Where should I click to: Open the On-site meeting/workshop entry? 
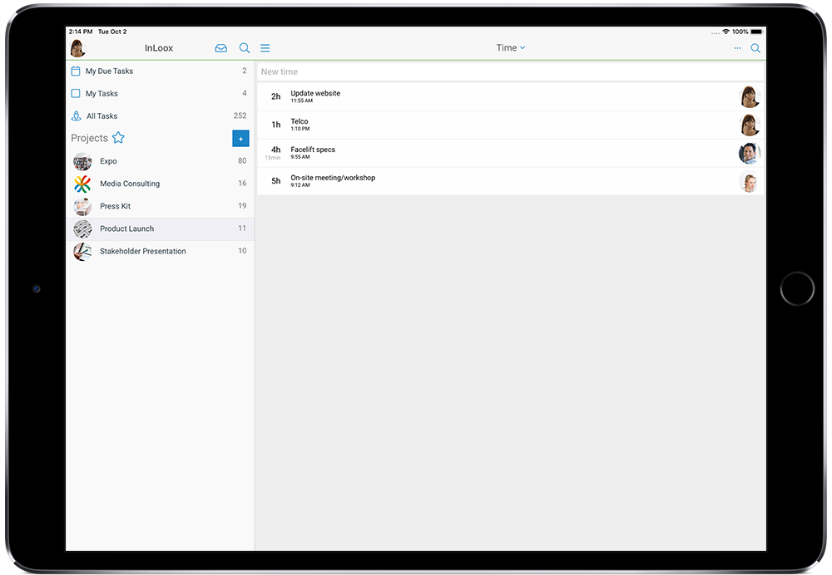pyautogui.click(x=511, y=181)
